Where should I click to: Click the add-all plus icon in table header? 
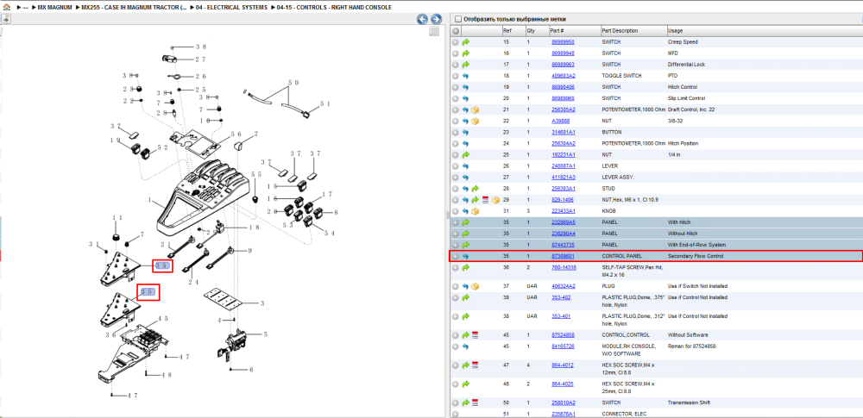[x=455, y=31]
